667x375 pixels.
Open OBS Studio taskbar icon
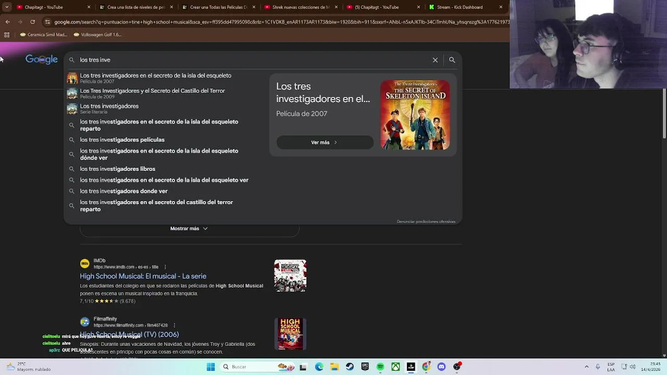(x=457, y=367)
